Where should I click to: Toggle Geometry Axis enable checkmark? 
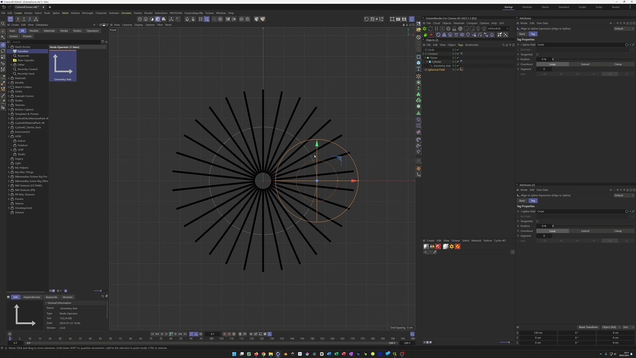click(x=458, y=66)
